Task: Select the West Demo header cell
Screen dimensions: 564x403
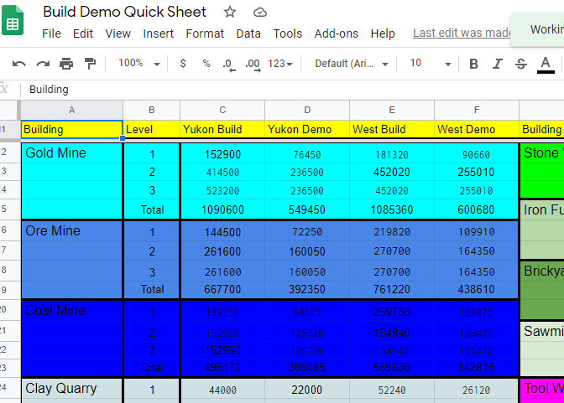Action: pos(477,129)
